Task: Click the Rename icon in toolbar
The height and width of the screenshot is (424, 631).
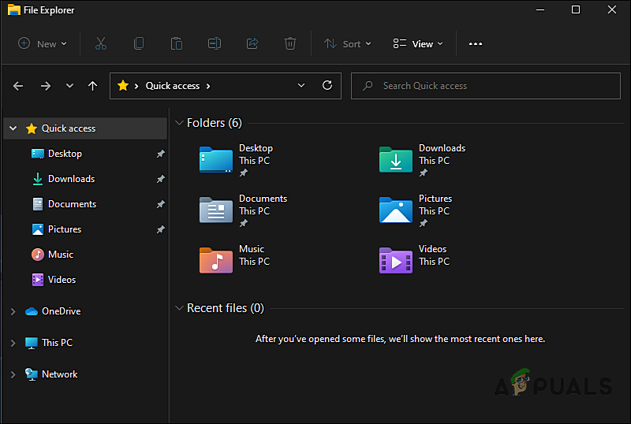Action: click(x=215, y=43)
